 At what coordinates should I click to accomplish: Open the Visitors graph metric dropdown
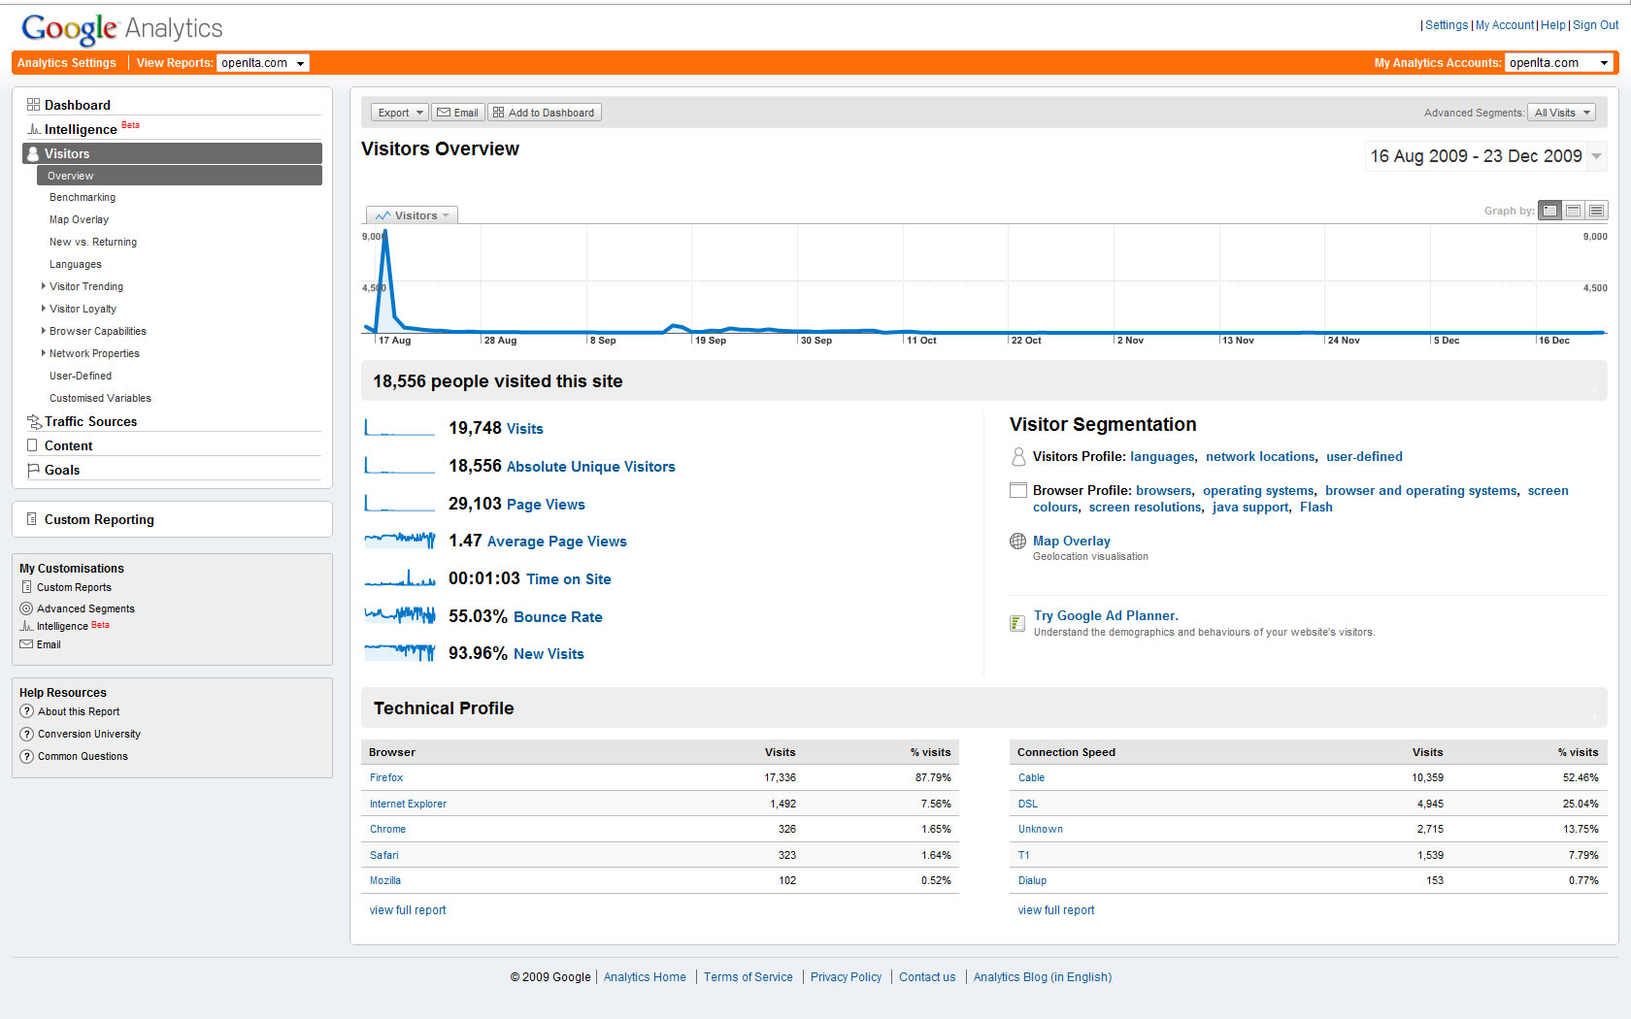(x=413, y=215)
